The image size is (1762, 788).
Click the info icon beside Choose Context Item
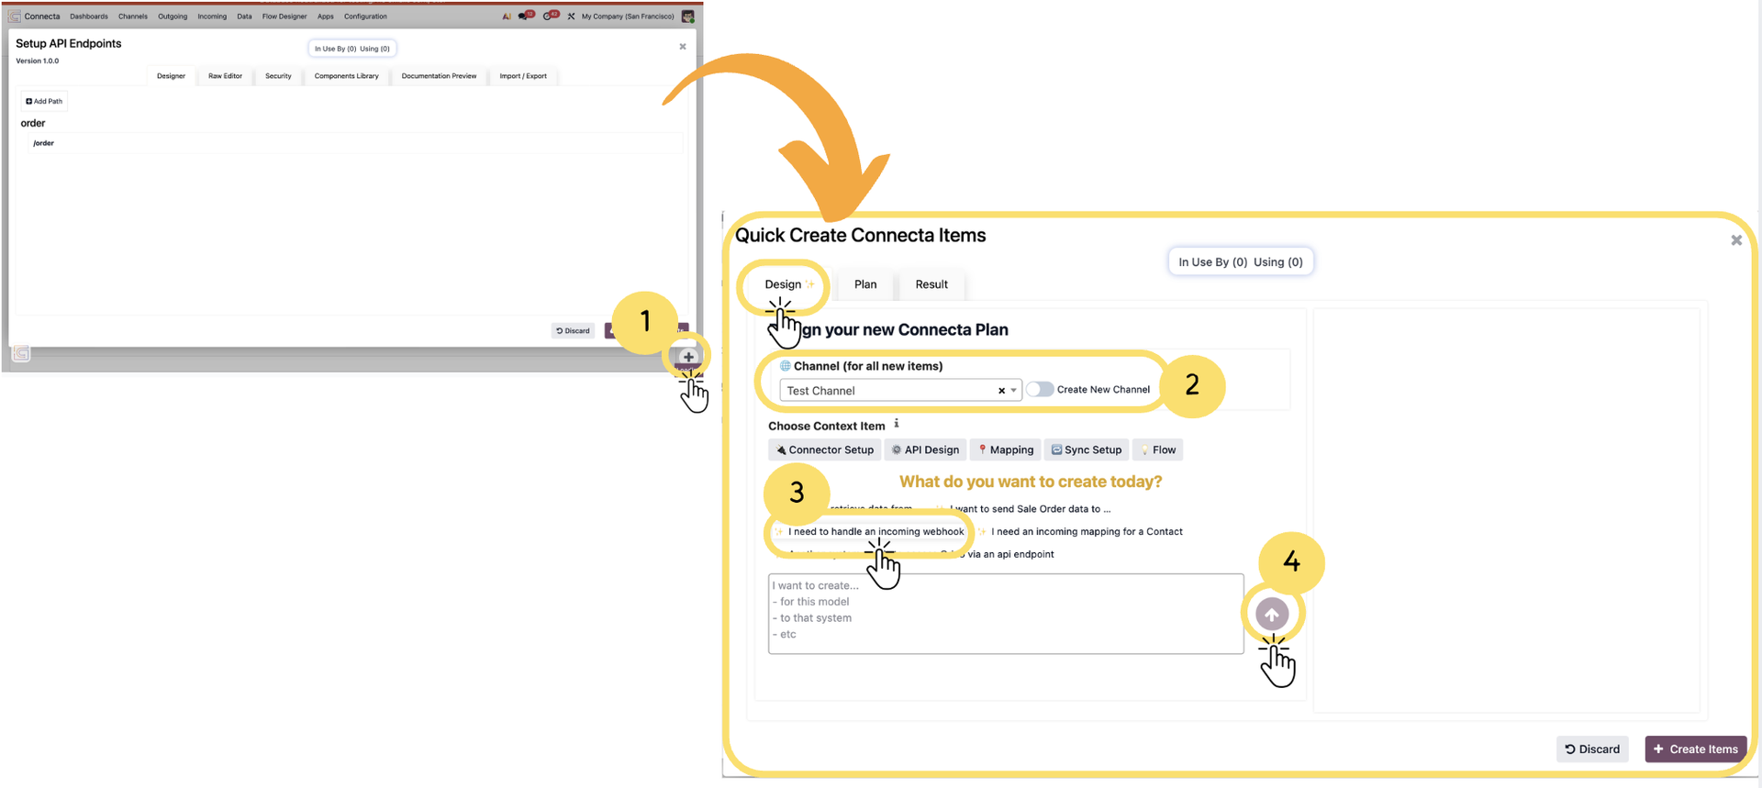click(x=897, y=424)
